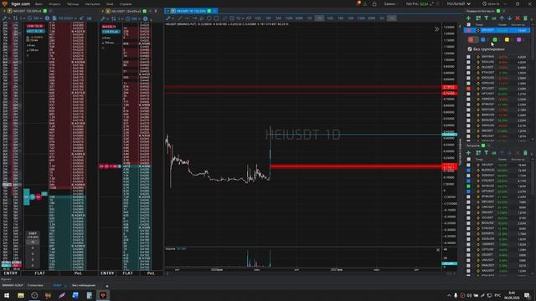The width and height of the screenshot is (536, 301).
Task: Select the arrow drawing tool on chart
Action: 194,18
